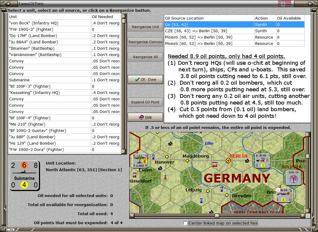Click the Action column header
The height and width of the screenshot is (232, 318).
(265, 18)
